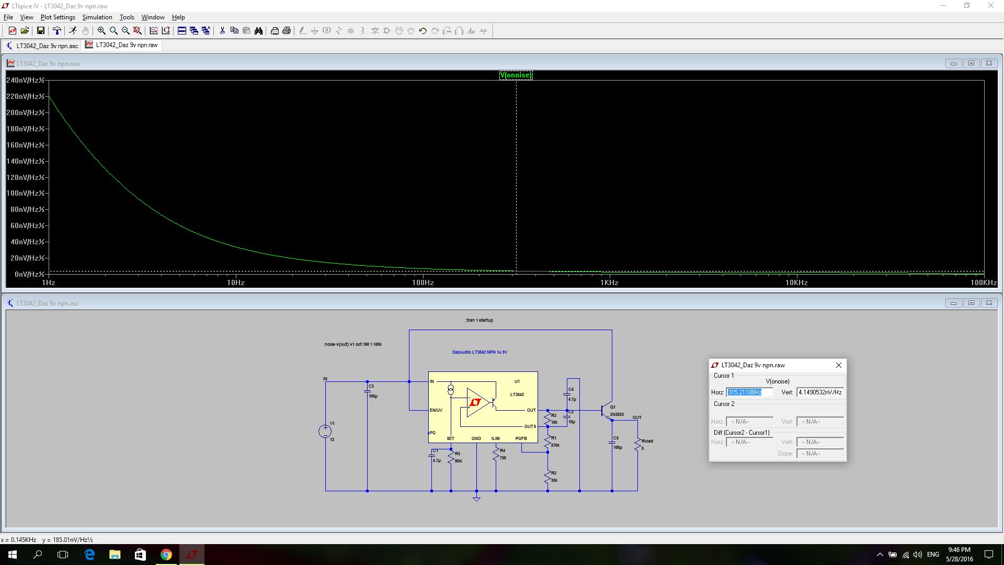Open the Plot Settings menu
Screen dimensions: 1004x565
point(58,17)
